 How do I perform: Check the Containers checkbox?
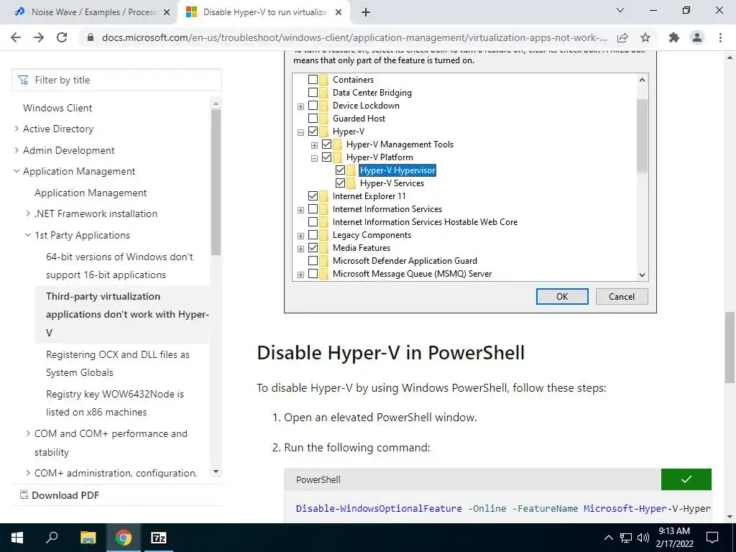point(313,79)
